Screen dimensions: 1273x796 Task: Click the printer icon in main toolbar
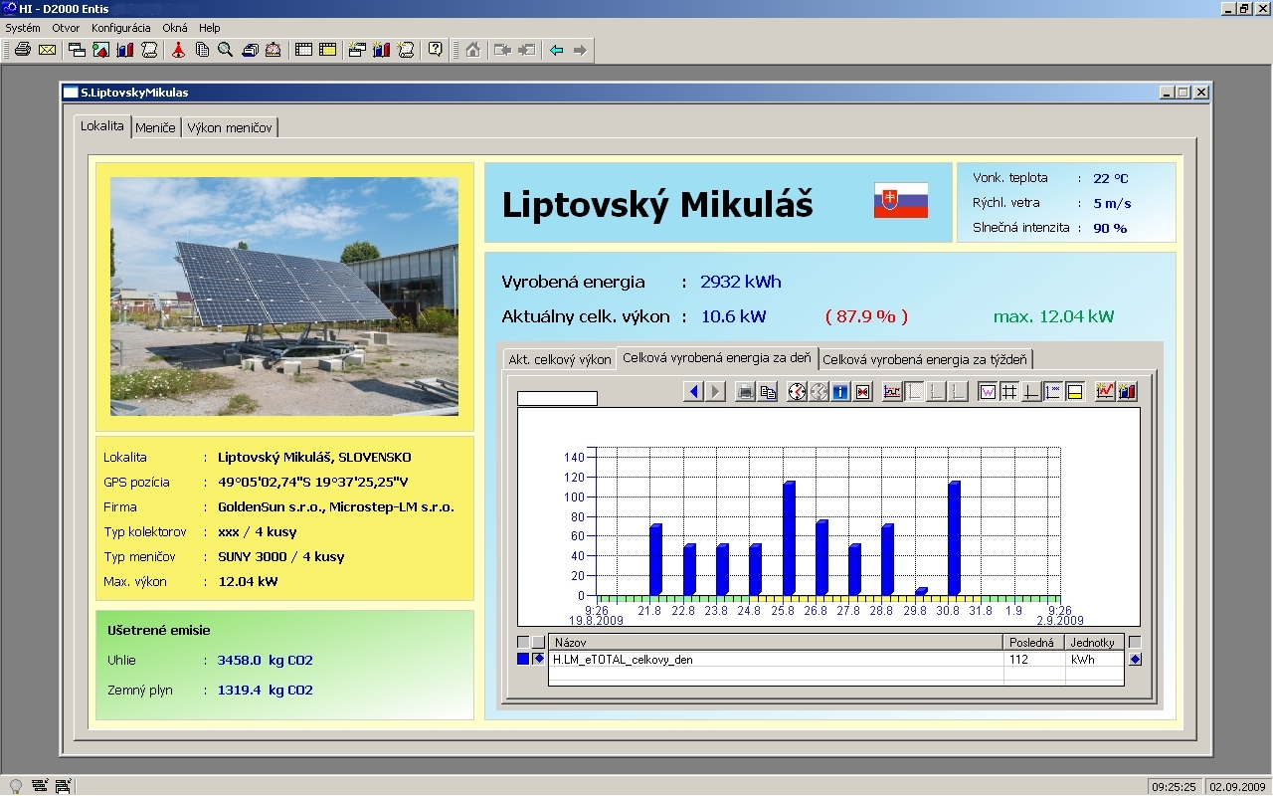click(x=22, y=50)
